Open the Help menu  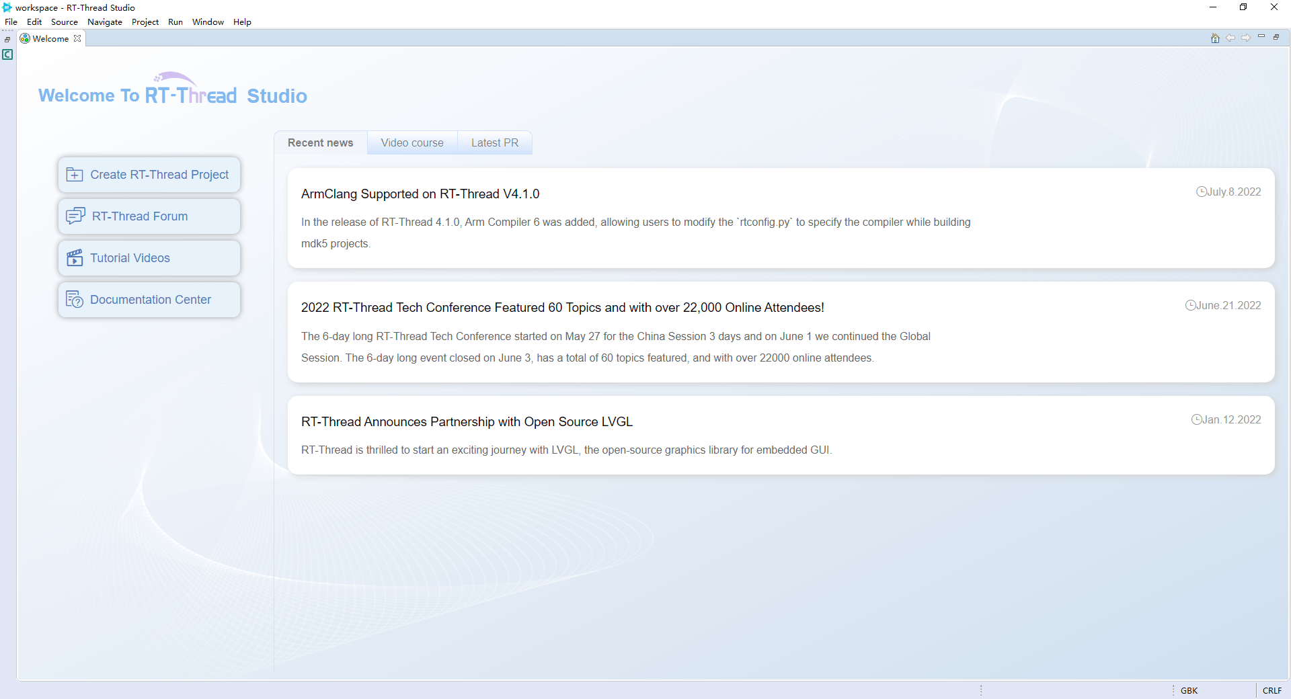(242, 22)
